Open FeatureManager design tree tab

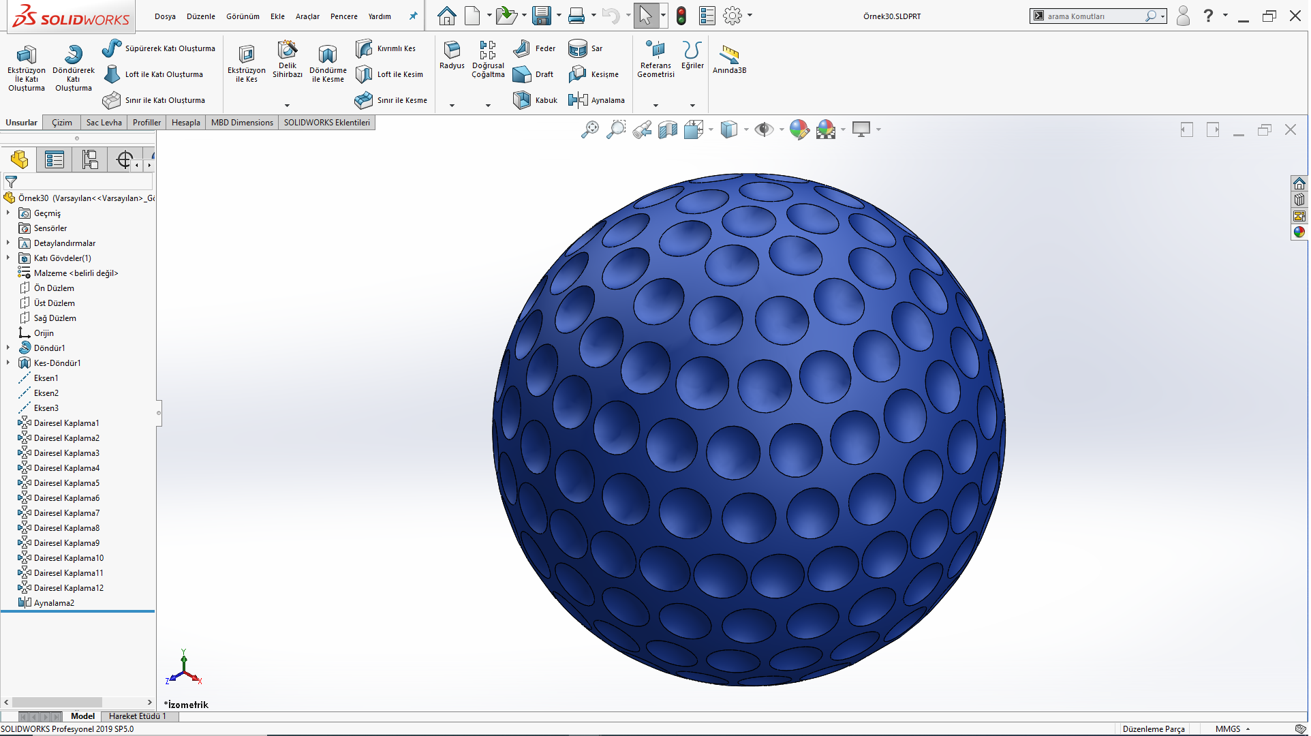(x=19, y=160)
